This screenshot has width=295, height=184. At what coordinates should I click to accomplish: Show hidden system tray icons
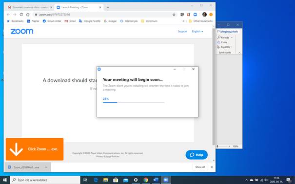[247, 180]
